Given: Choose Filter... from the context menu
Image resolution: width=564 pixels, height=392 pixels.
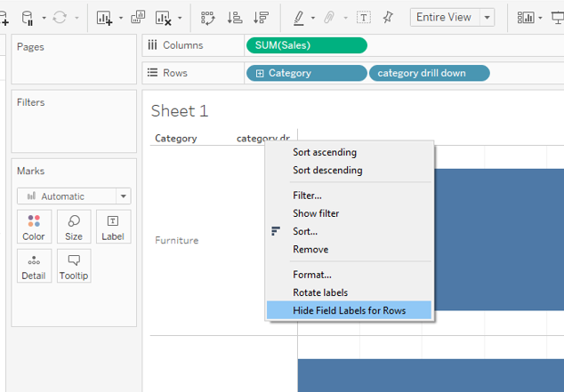Looking at the screenshot, I should [349, 196].
